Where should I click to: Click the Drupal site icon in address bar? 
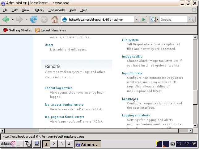65,19
